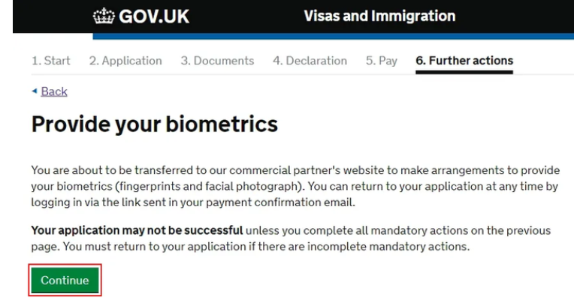
Task: Select the 6. Further actions step
Action: click(464, 61)
